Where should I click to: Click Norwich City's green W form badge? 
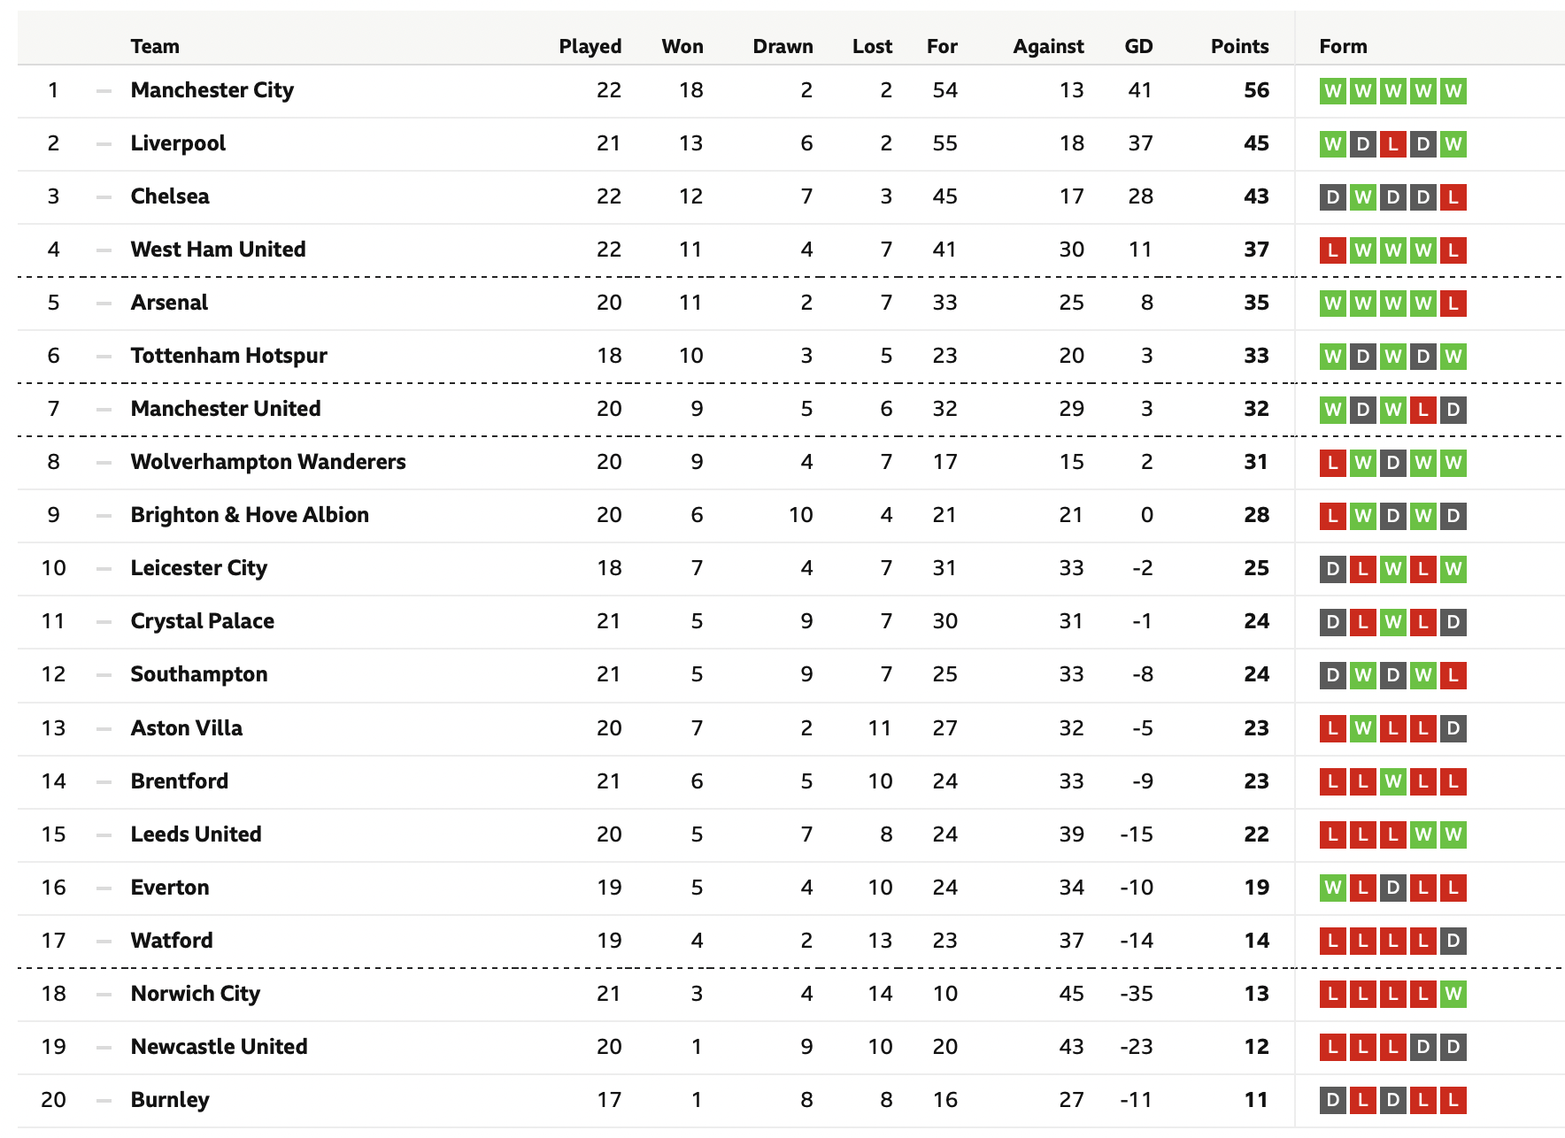click(x=1453, y=994)
